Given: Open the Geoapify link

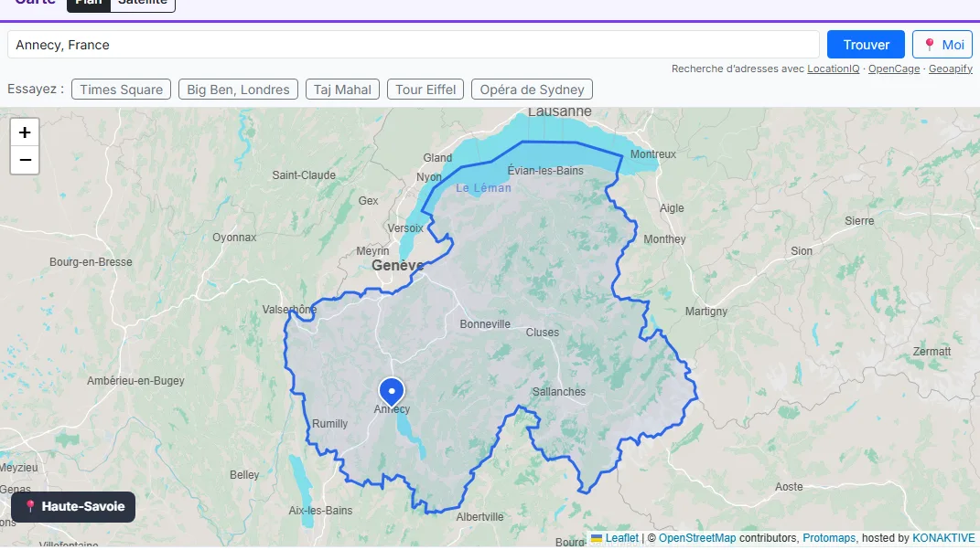Looking at the screenshot, I should [x=951, y=69].
